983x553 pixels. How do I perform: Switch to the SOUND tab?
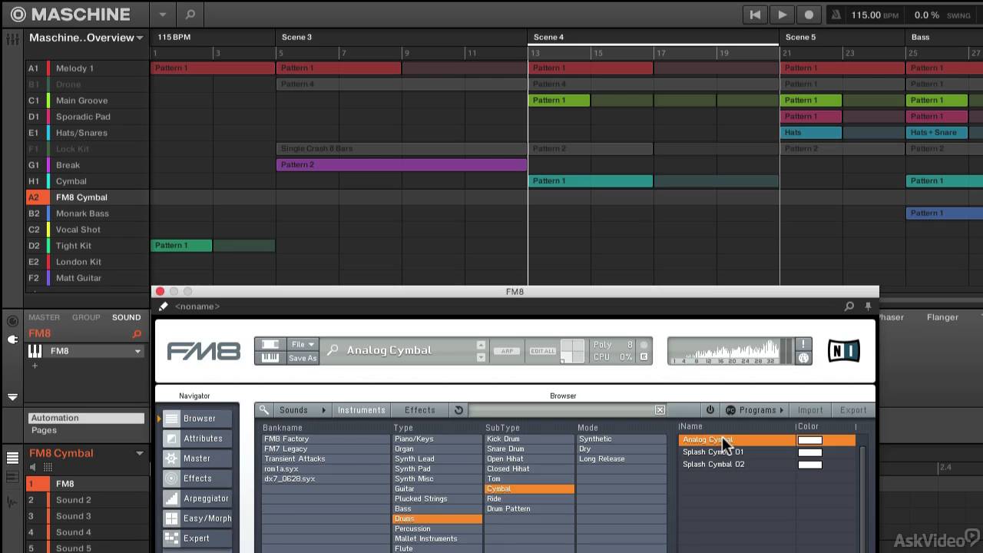pyautogui.click(x=126, y=317)
